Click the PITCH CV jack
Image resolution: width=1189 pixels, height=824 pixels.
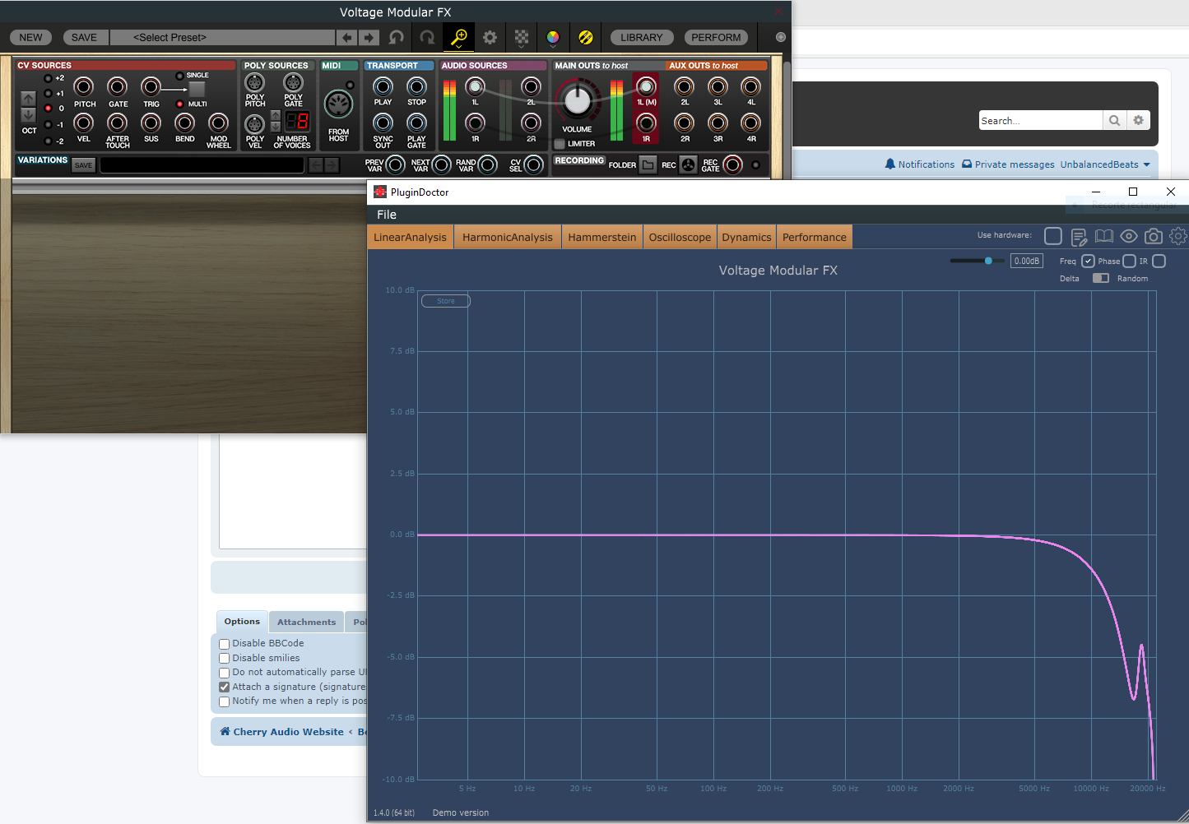click(84, 86)
